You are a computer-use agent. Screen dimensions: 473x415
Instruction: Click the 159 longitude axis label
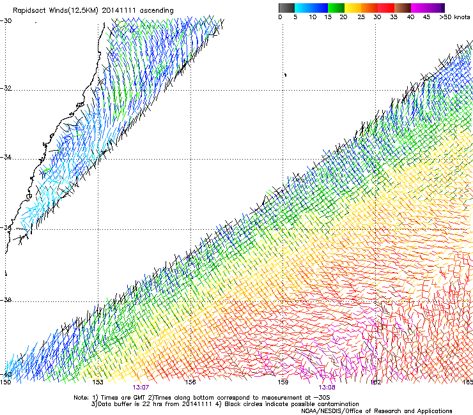tap(283, 382)
